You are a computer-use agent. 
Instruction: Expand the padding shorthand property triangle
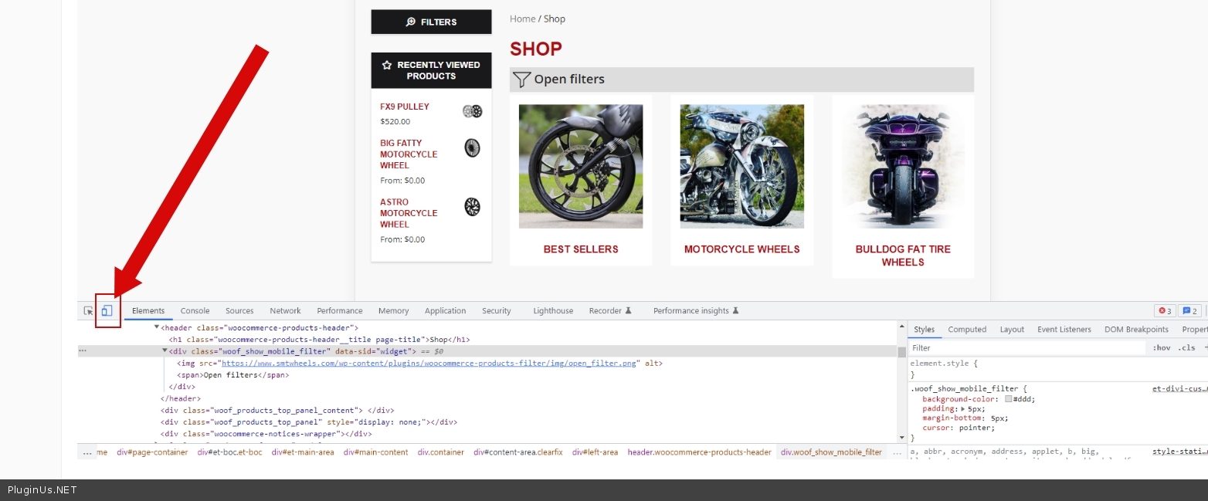pyautogui.click(x=963, y=408)
